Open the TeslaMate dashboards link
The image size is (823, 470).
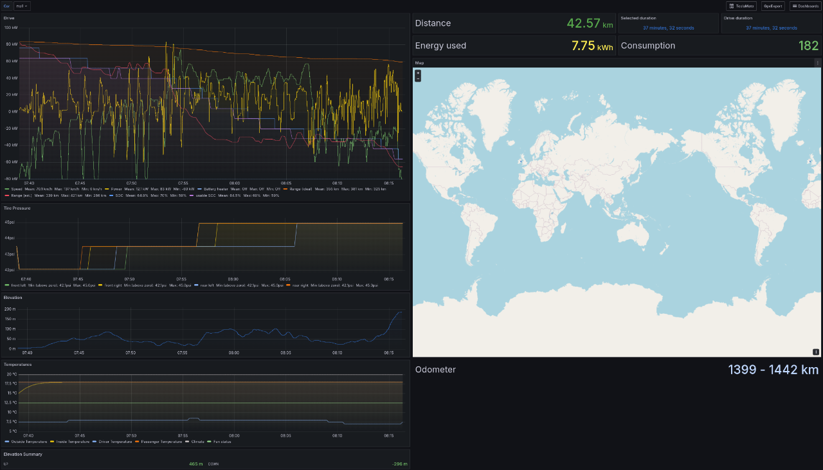(741, 6)
